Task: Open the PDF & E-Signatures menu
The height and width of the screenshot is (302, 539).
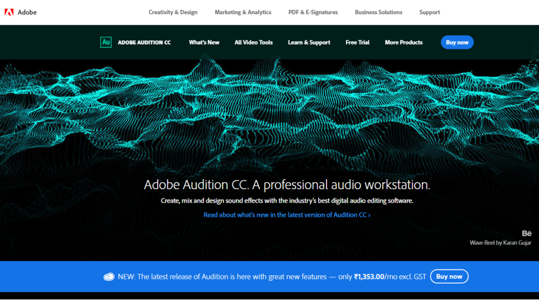Action: click(x=313, y=13)
